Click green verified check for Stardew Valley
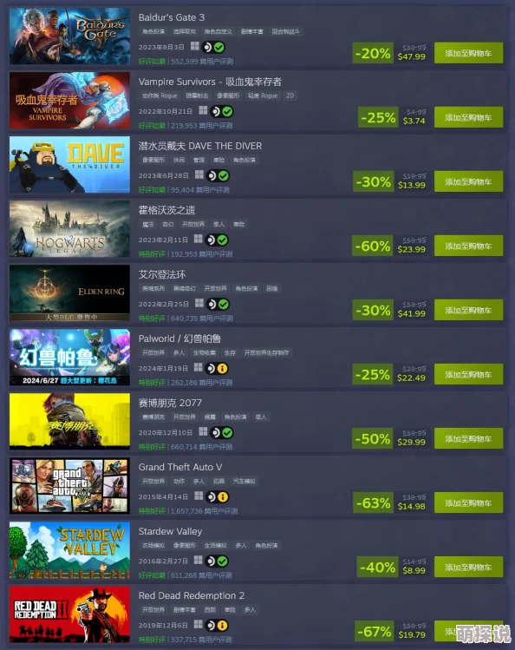 click(x=222, y=561)
